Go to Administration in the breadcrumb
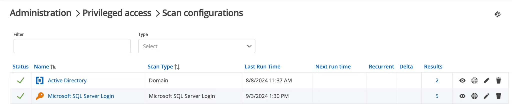The width and height of the screenshot is (512, 111). pos(40,13)
